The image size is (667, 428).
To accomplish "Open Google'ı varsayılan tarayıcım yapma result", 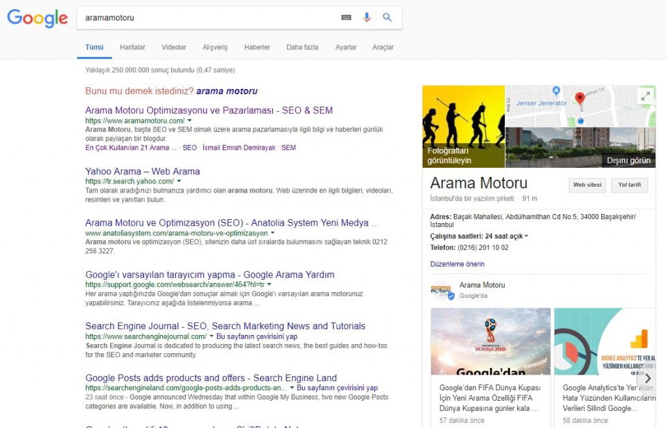I will point(210,274).
